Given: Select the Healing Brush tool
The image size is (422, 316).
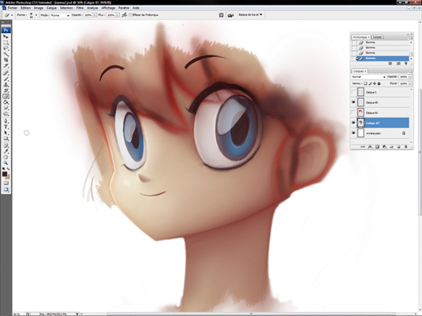Looking at the screenshot, I should point(6,72).
